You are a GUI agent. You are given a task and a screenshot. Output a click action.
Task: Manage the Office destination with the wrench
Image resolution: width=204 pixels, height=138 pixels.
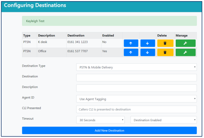[186, 52]
